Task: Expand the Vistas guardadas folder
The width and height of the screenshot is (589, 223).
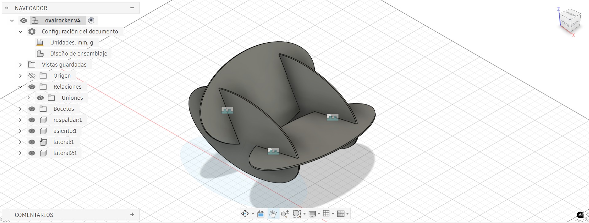Action: (x=20, y=65)
